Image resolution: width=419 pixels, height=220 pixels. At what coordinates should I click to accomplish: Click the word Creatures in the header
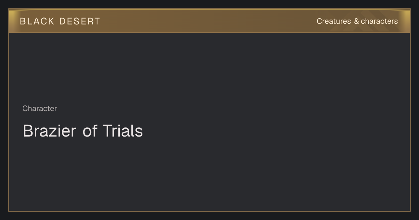pyautogui.click(x=334, y=21)
